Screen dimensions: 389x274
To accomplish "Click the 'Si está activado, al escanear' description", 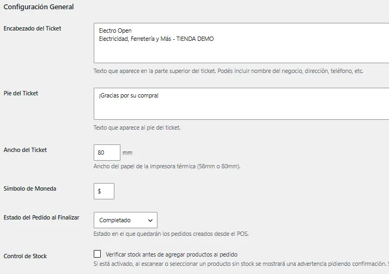I will click(241, 264).
